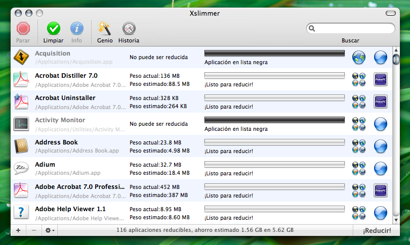The image size is (410, 245).
Task: Select the Acrobat Distiller 7.0 app icon
Action: click(x=21, y=79)
